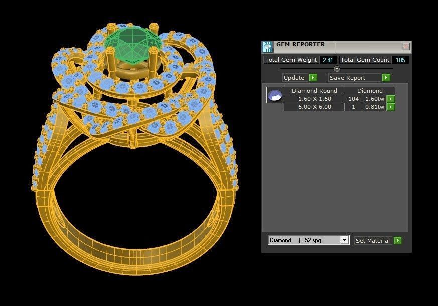Select the 1.60 X 1.60 size cell

coord(314,99)
